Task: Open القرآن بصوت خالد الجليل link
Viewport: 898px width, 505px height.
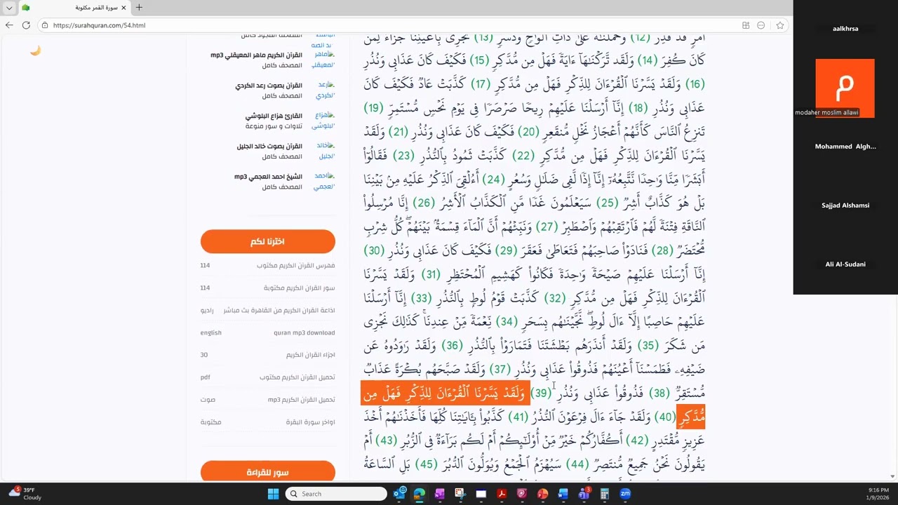Action: (x=269, y=147)
